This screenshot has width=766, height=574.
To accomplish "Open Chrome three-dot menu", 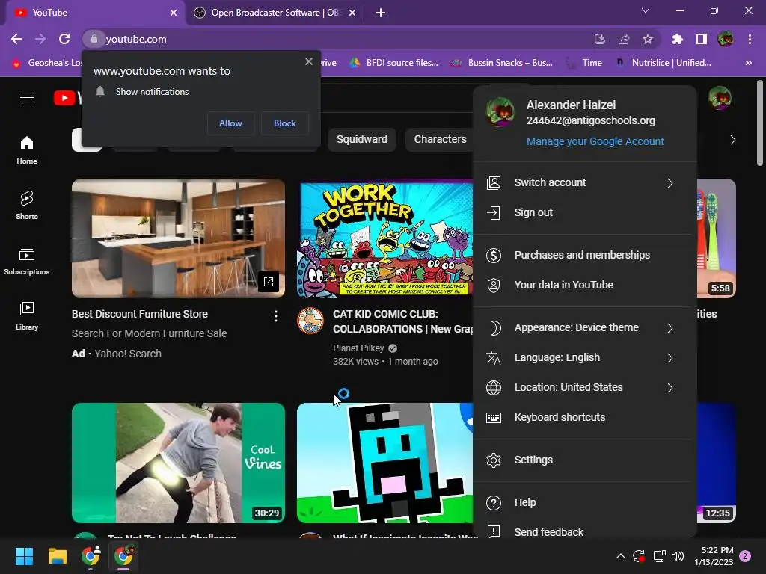I will (750, 39).
